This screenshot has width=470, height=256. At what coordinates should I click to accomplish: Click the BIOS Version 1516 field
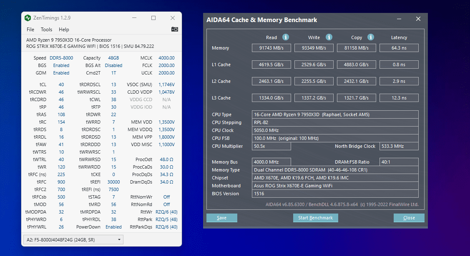[335, 194]
